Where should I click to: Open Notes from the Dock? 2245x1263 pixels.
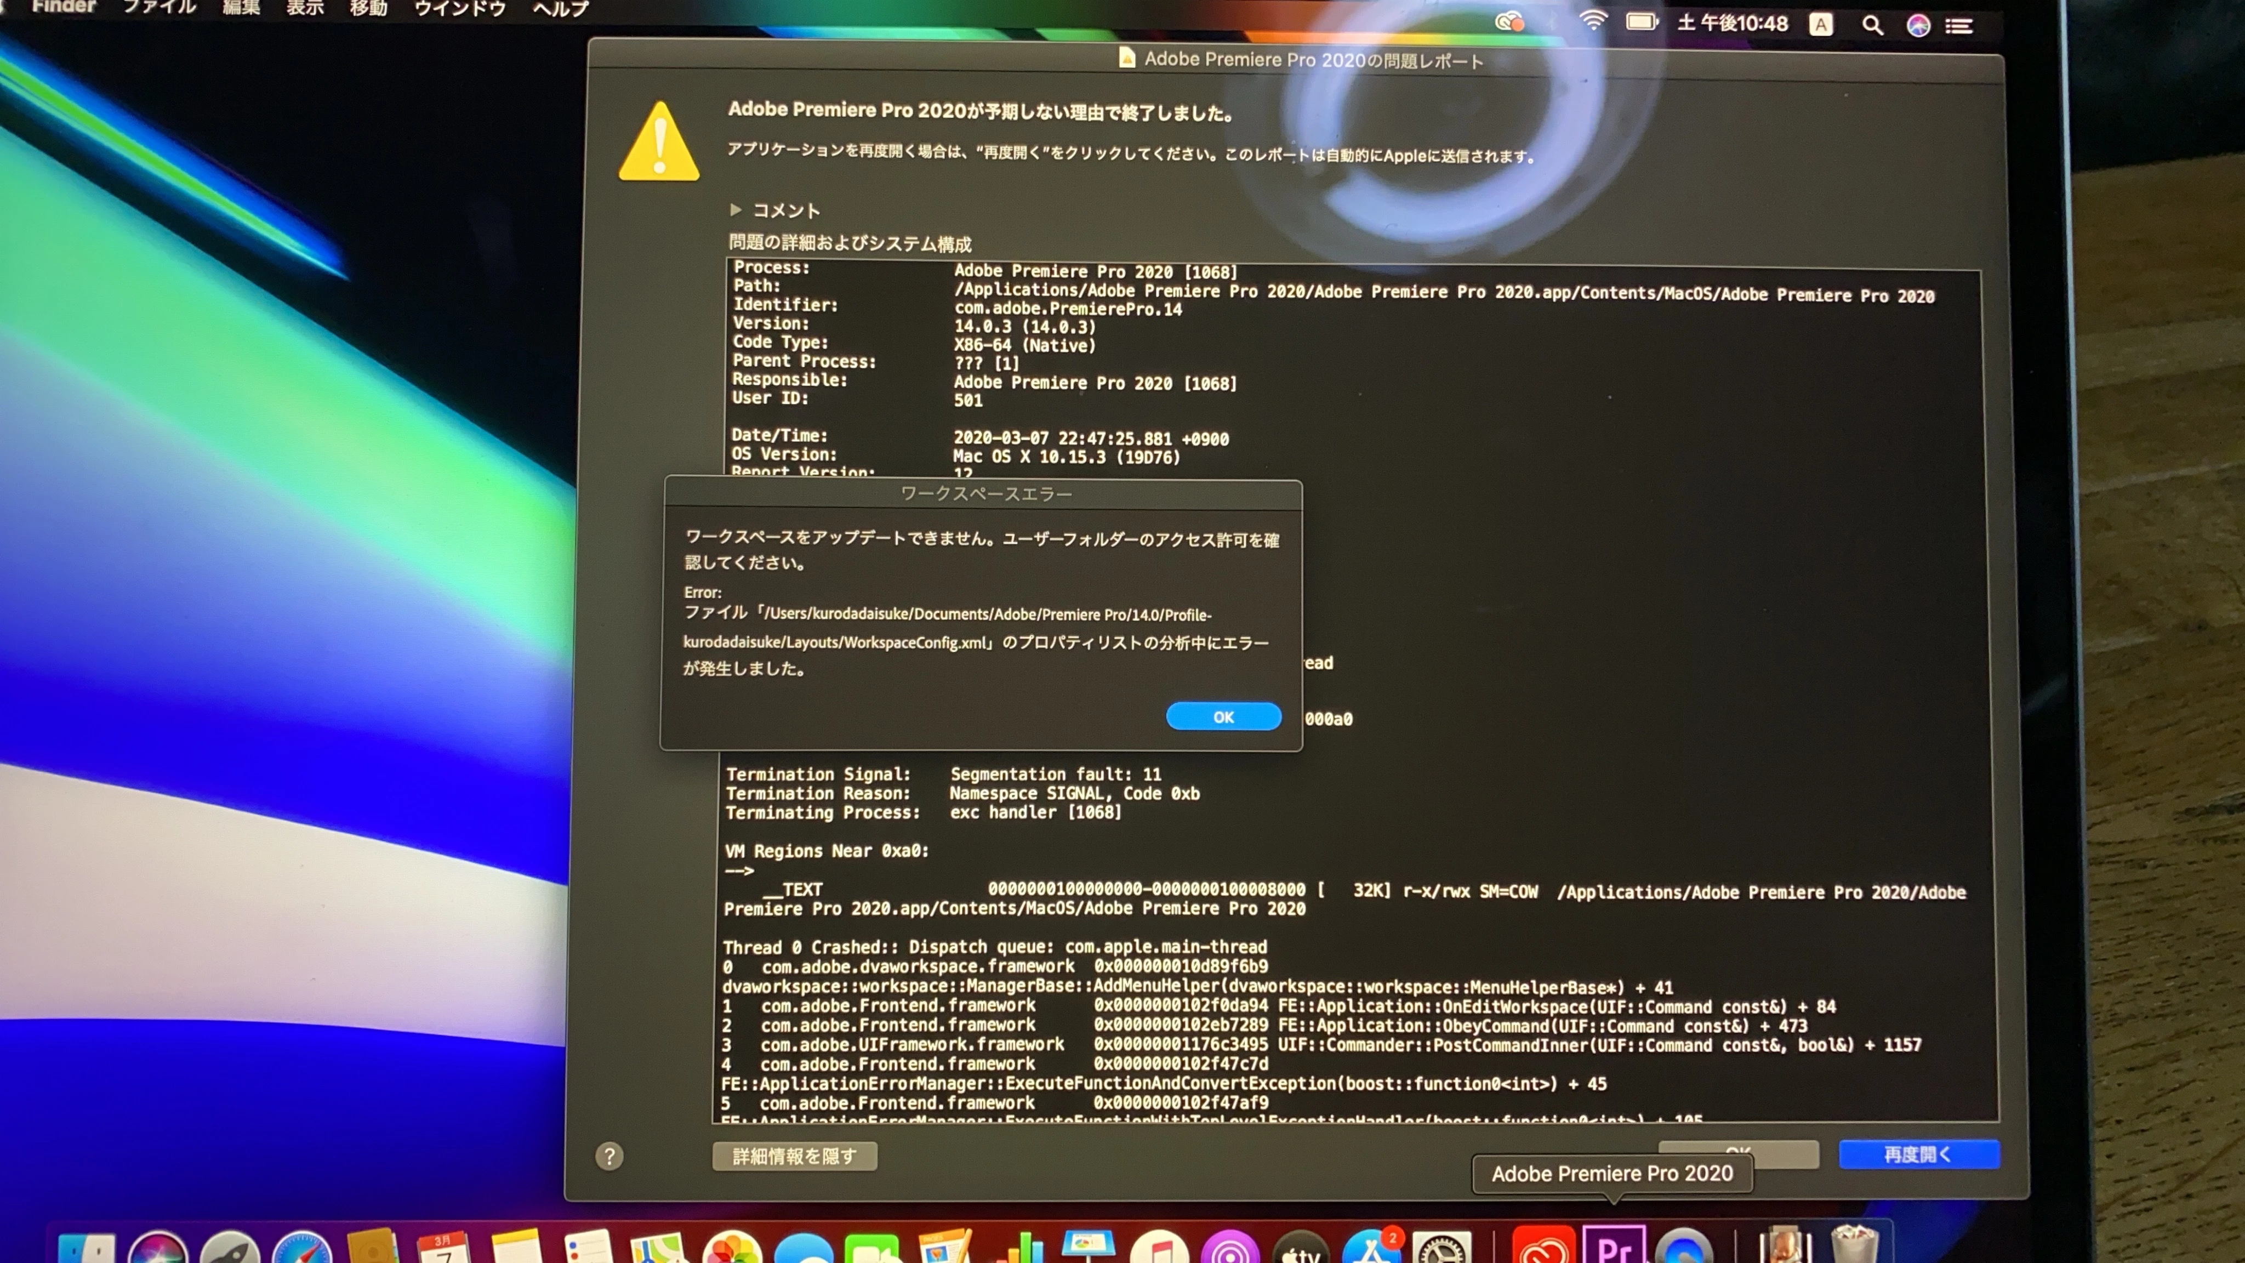click(517, 1247)
